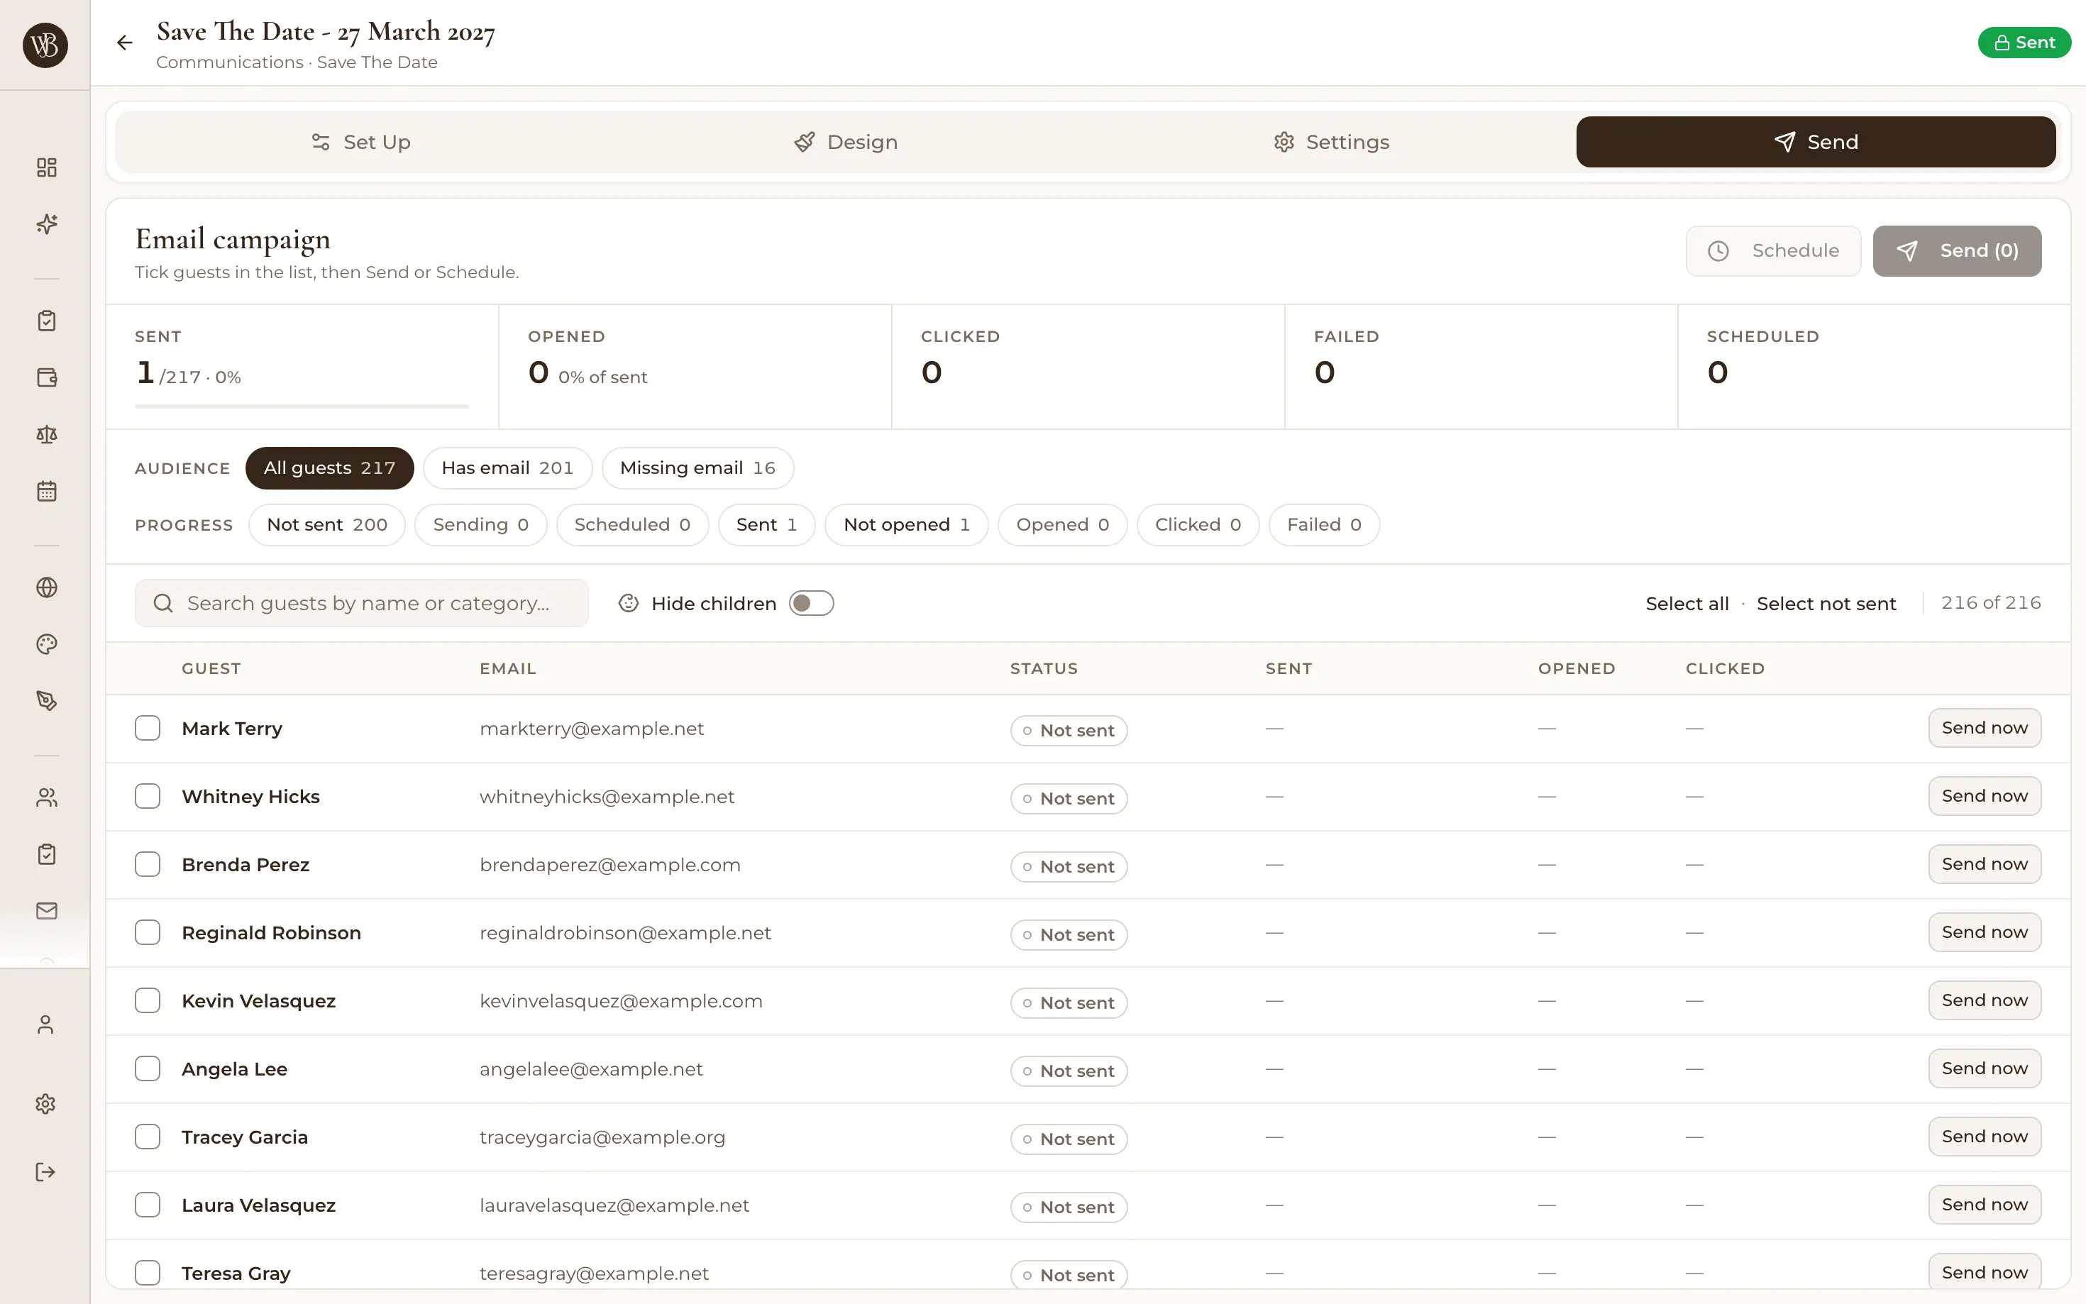The width and height of the screenshot is (2086, 1304).
Task: Open the guests people icon in sidebar
Action: point(47,797)
